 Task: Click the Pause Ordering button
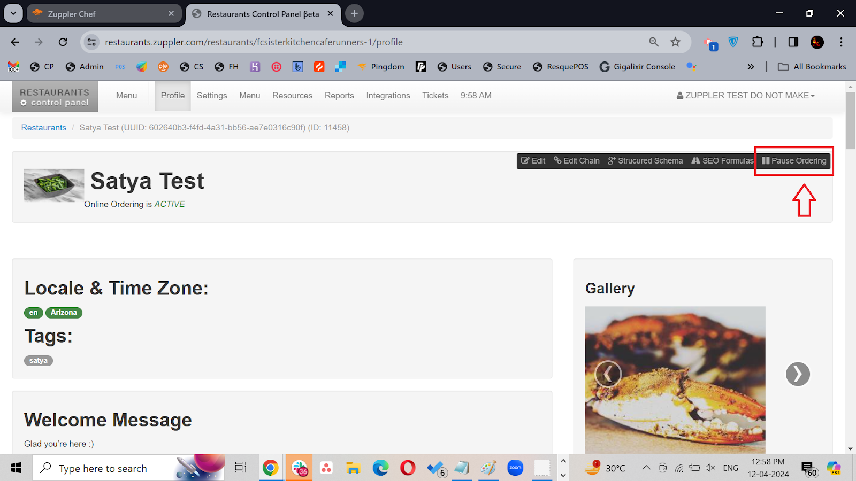click(794, 161)
